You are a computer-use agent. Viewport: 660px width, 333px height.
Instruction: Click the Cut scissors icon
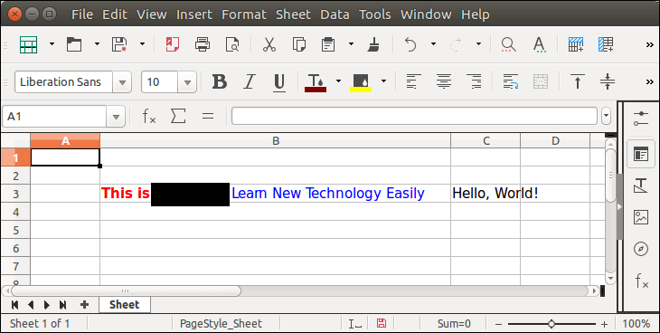(269, 44)
